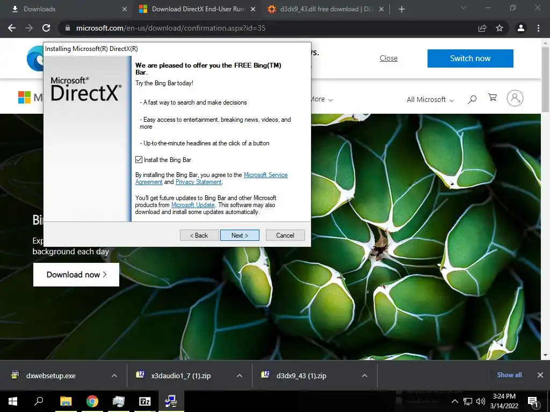Uncheck the Install the Bing Bar checkbox
Viewport: 550px width, 412px height.
coord(139,160)
